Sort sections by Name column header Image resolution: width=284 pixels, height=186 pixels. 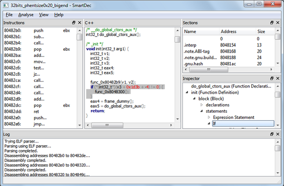(201, 31)
